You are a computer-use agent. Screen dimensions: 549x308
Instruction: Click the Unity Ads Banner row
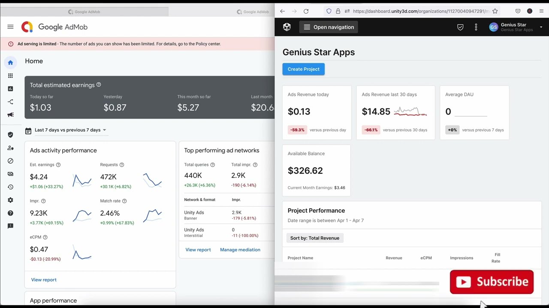(x=226, y=215)
